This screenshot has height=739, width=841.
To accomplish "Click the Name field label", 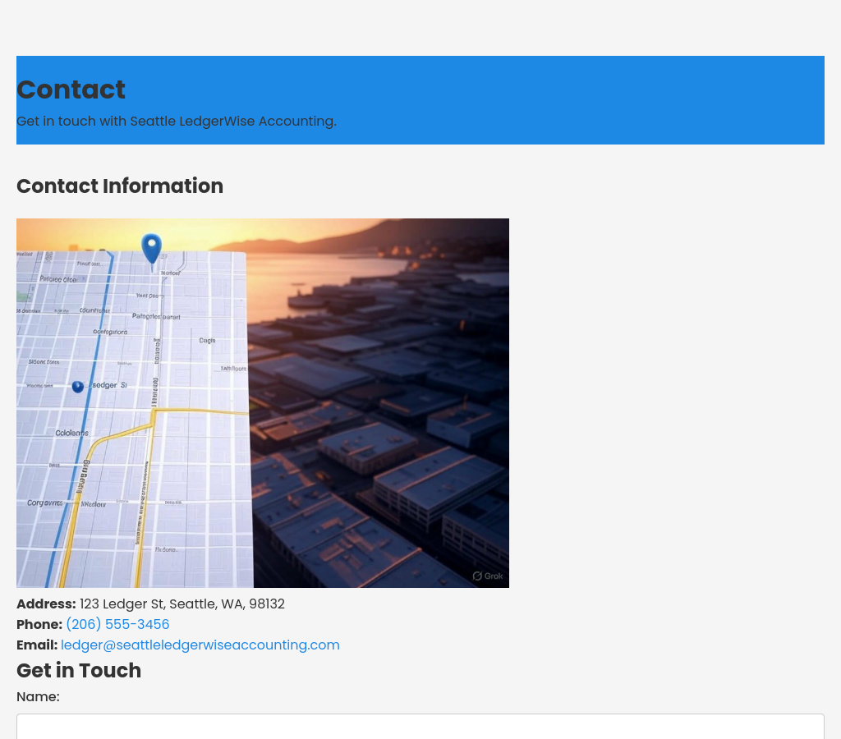I will pos(38,696).
